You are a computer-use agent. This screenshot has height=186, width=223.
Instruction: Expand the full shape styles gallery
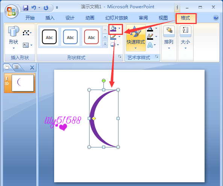click(105, 44)
